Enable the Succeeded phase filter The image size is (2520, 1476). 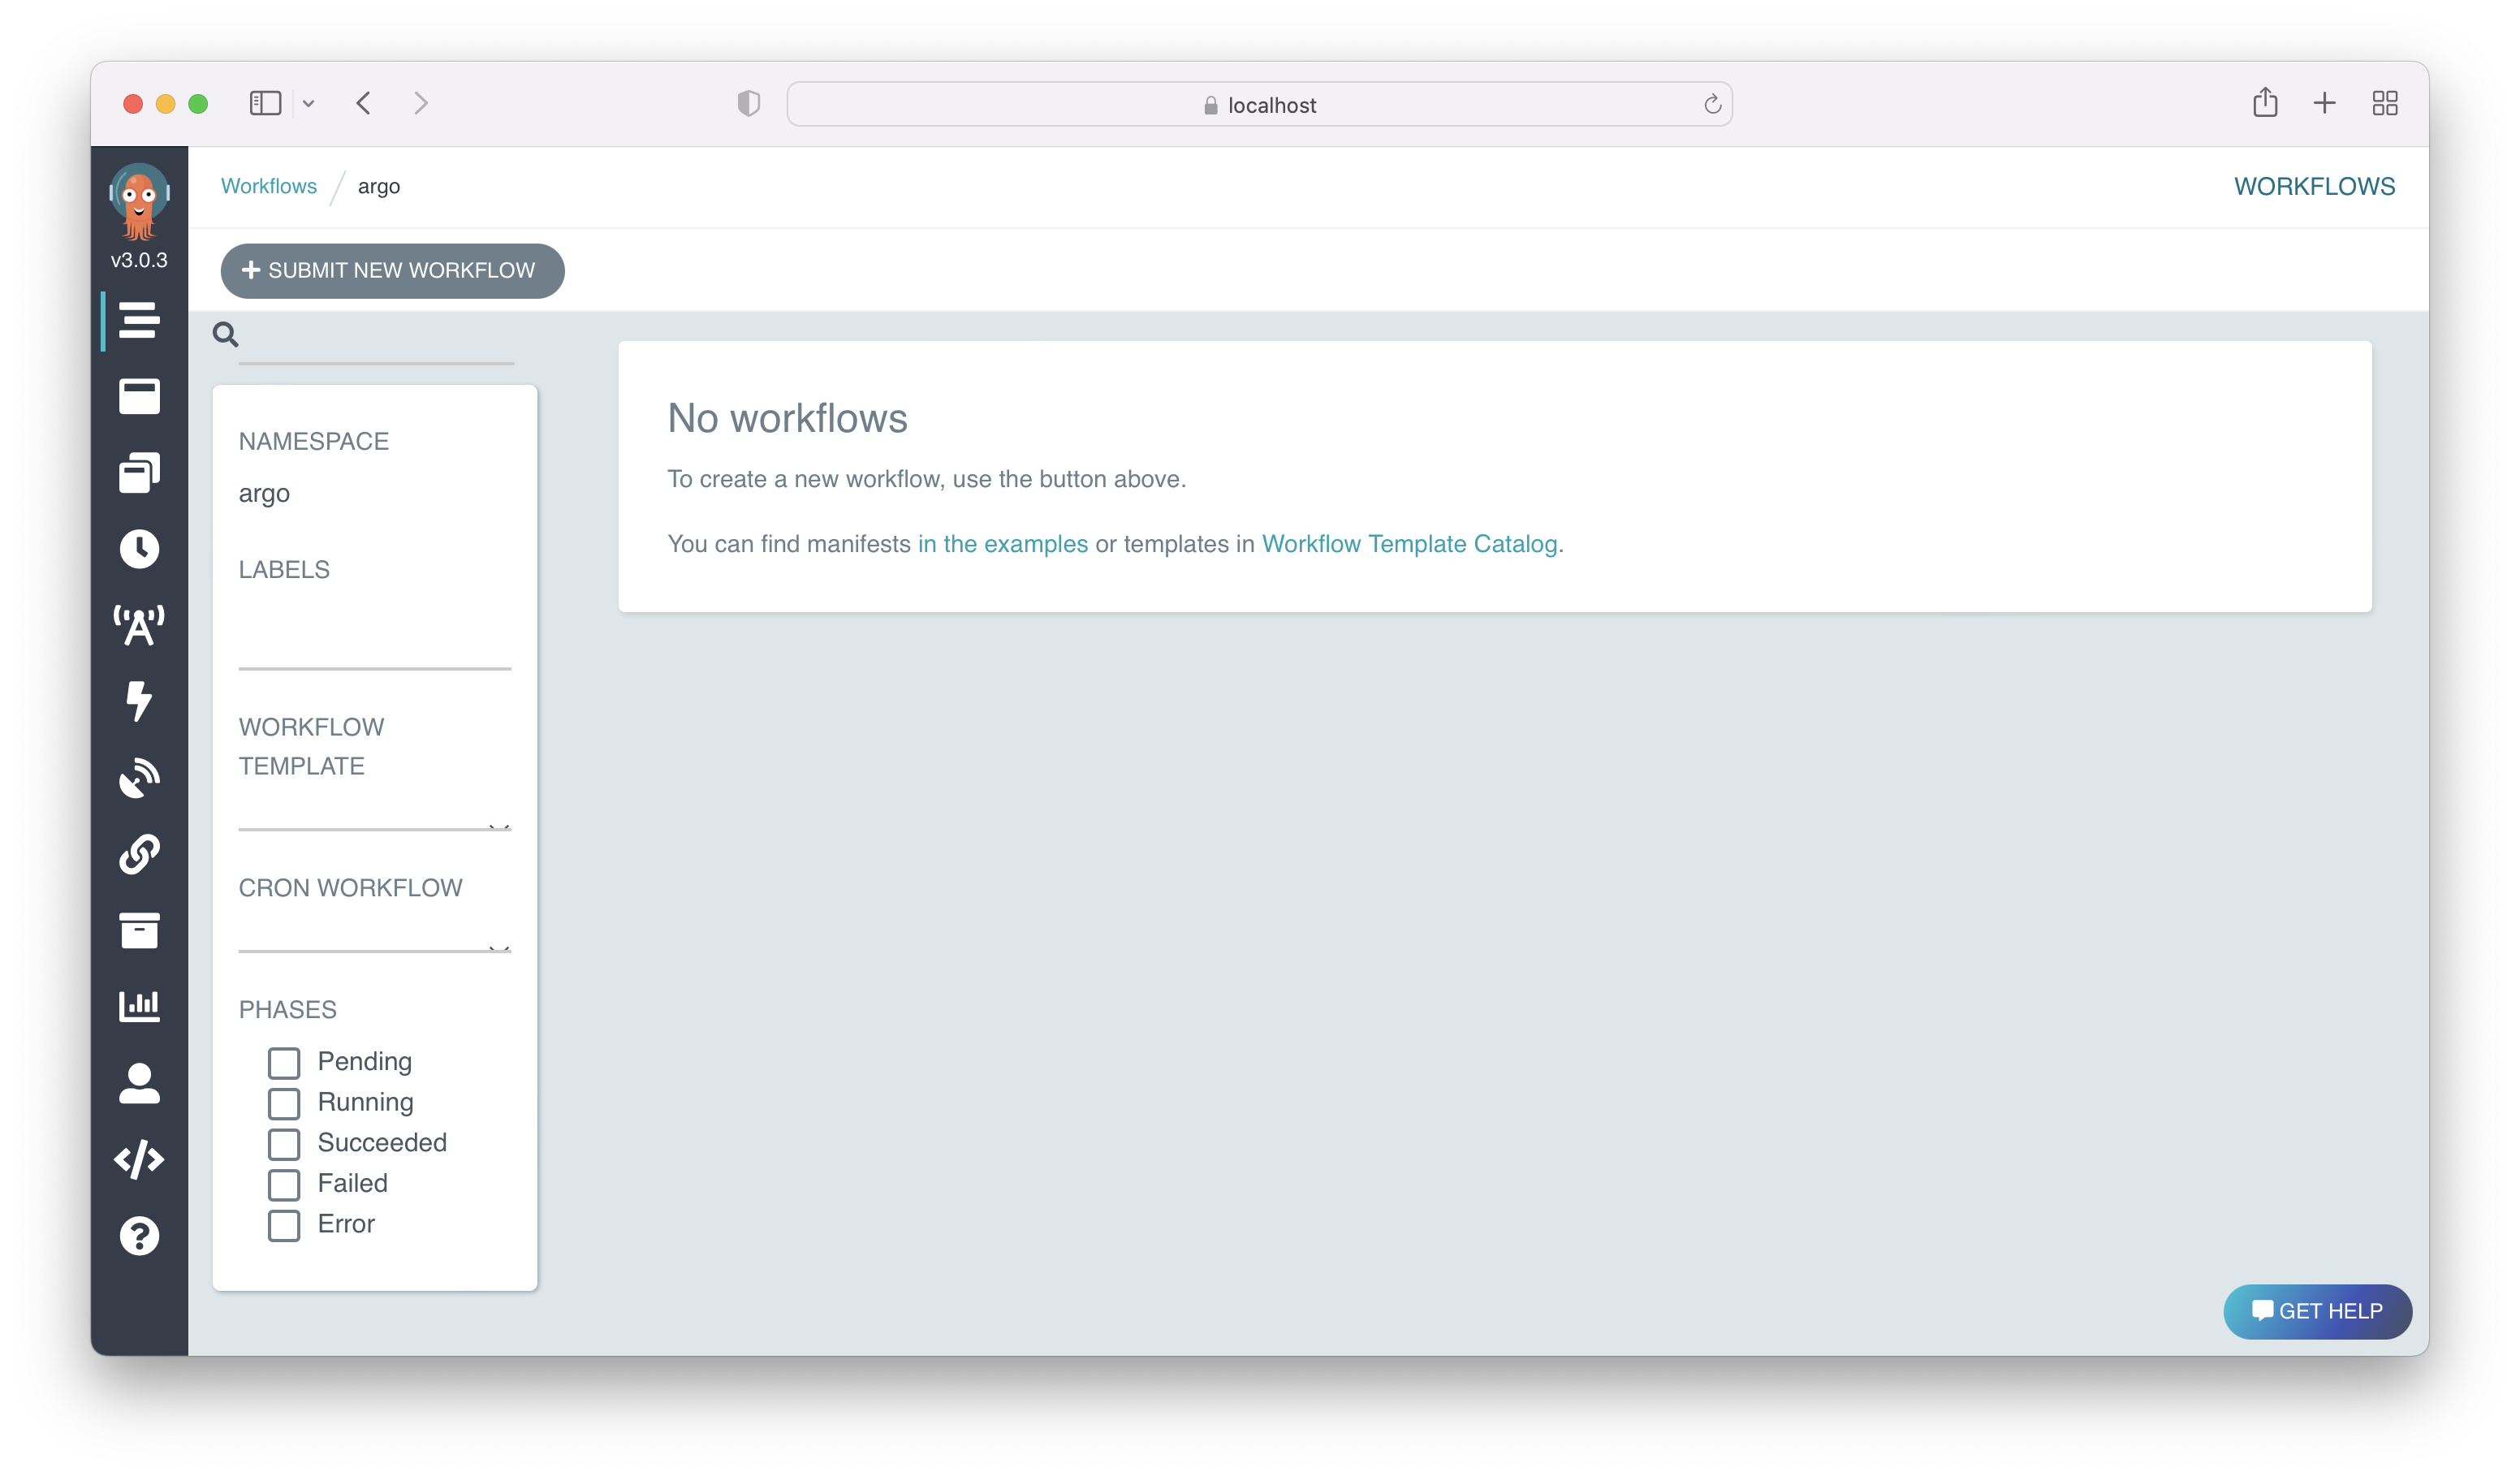pos(284,1143)
